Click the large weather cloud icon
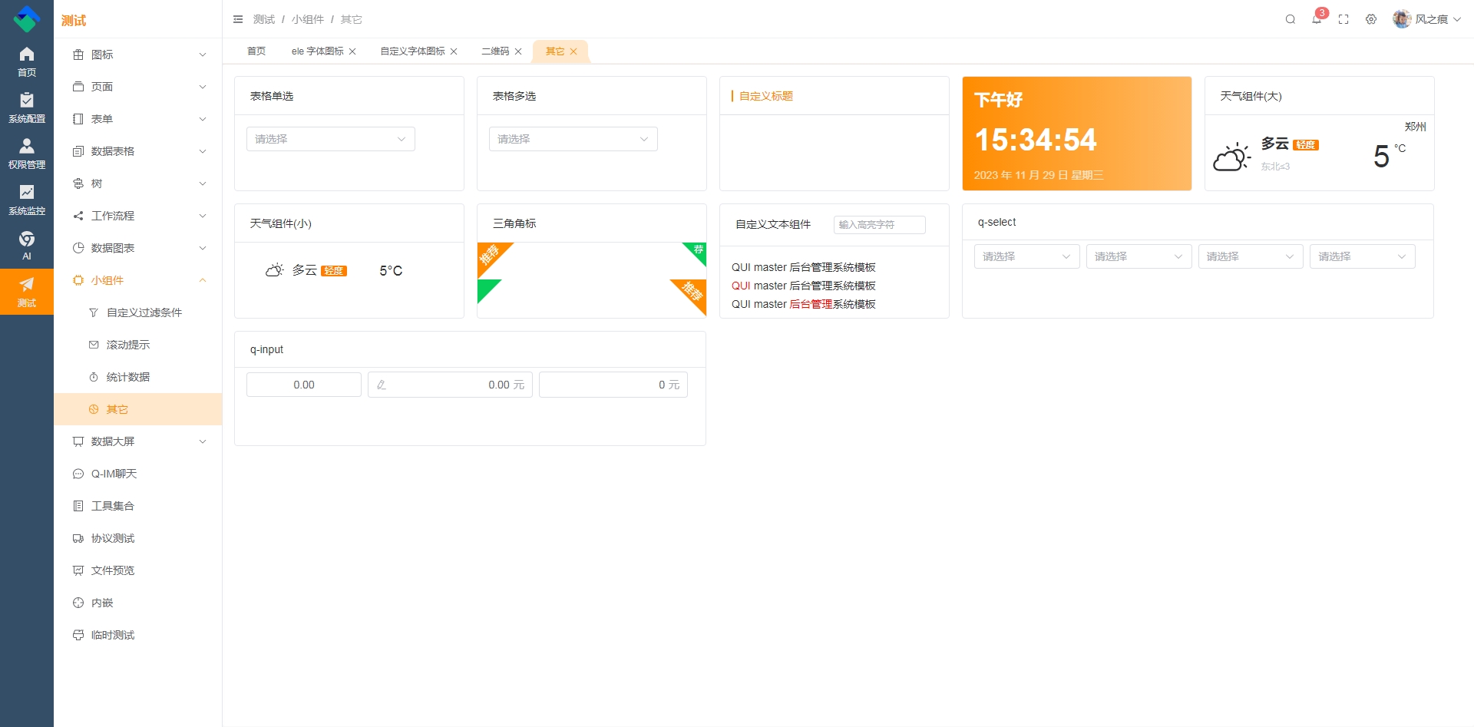Viewport: 1474px width, 727px height. click(1232, 157)
